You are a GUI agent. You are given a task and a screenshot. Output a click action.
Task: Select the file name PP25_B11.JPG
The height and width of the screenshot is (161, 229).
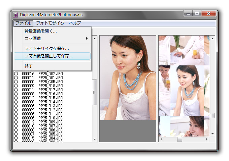(51, 114)
